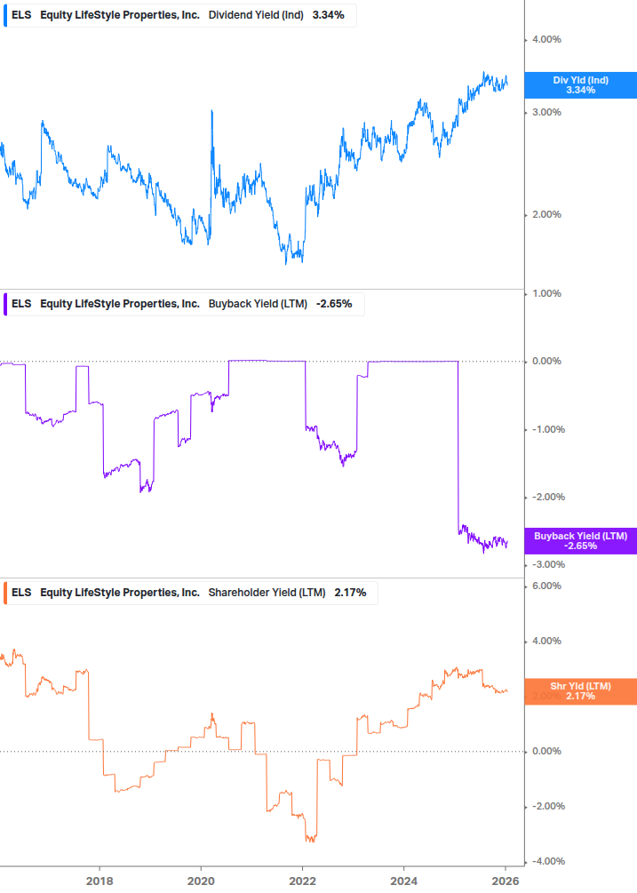The width and height of the screenshot is (637, 893).
Task: Click the orange color bar beside the Shareholder Yield legend
Action: pos(5,593)
